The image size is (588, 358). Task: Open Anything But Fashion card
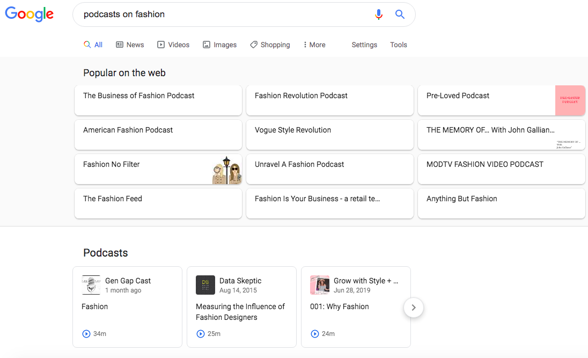pyautogui.click(x=502, y=203)
